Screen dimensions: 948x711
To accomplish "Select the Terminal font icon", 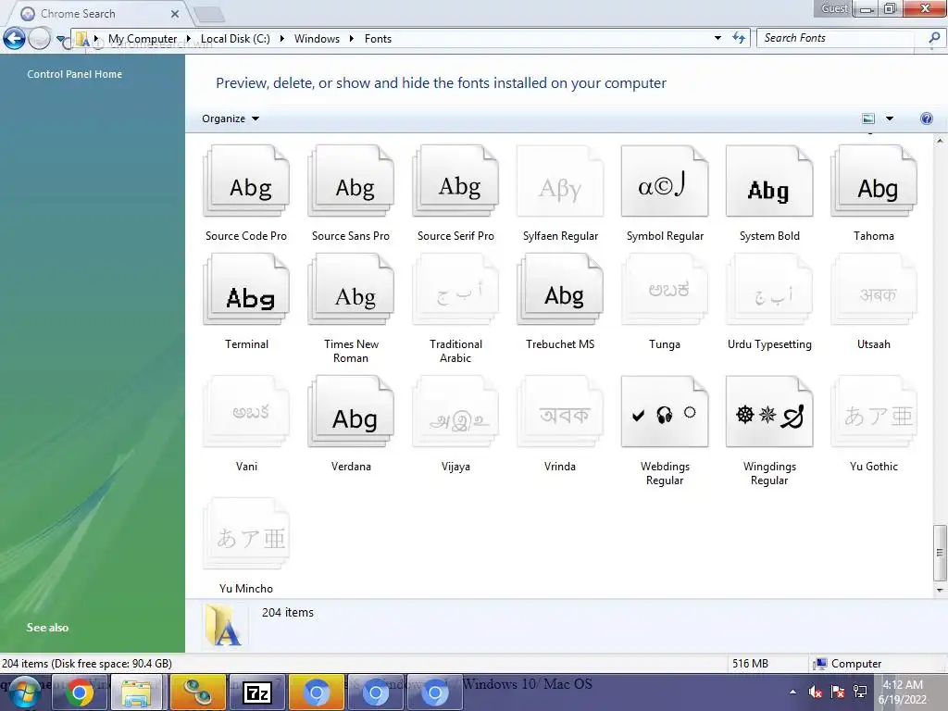I will [246, 289].
